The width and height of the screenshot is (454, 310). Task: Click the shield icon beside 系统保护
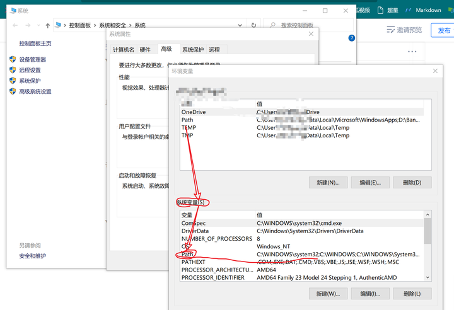pyautogui.click(x=13, y=81)
